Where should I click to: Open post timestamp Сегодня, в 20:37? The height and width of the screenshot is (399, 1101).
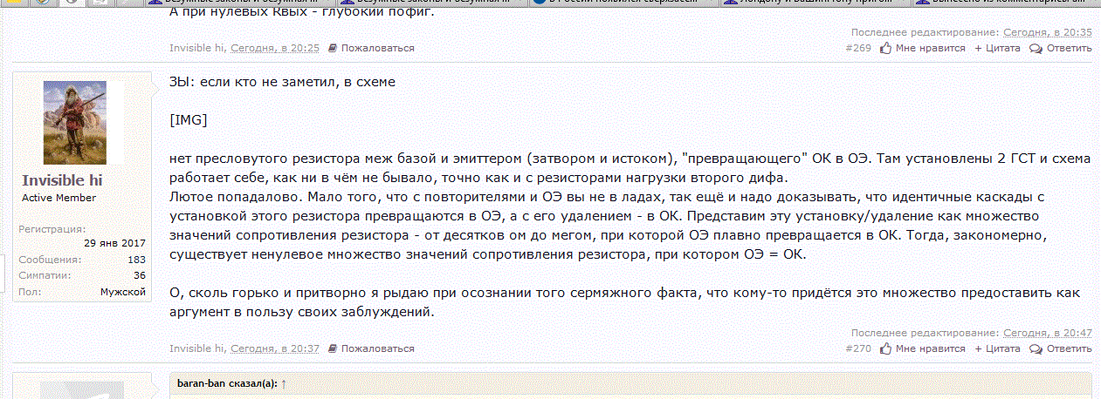275,348
